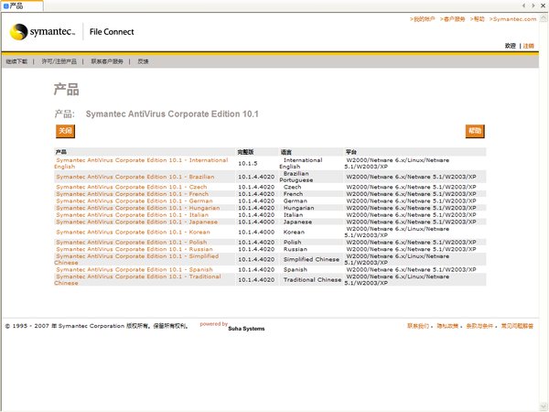Select 联系客户服务 in navigation bar
The image size is (549, 412).
pyautogui.click(x=109, y=61)
